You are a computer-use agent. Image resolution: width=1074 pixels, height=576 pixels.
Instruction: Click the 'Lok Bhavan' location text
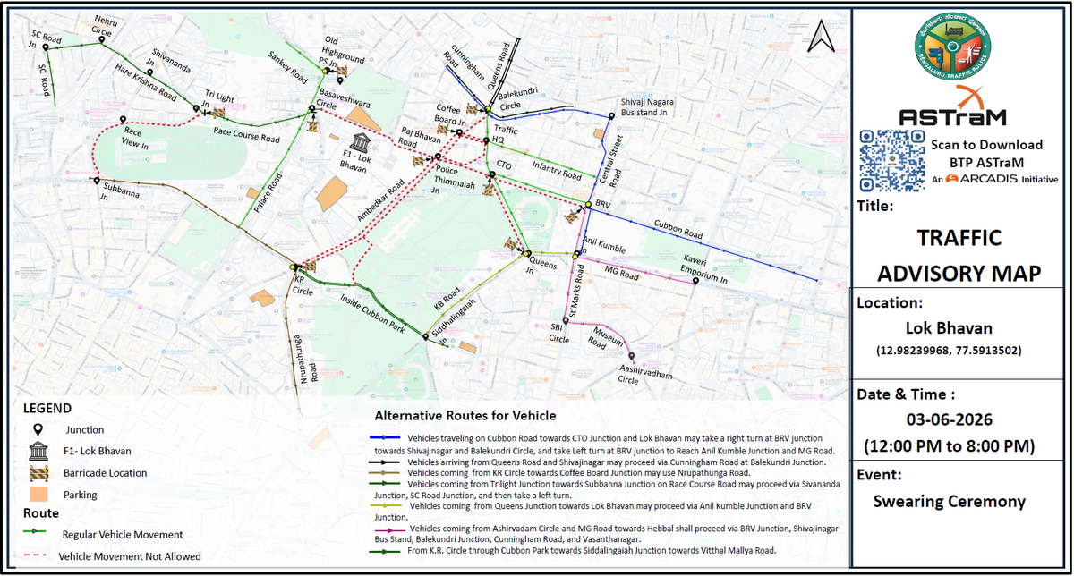(x=949, y=327)
